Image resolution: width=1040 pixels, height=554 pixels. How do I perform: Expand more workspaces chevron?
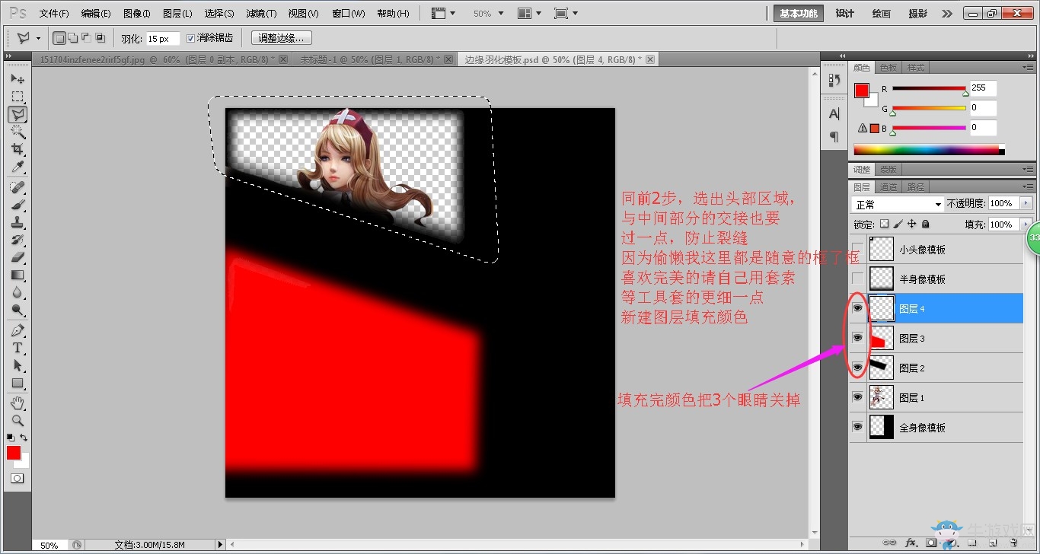(x=946, y=14)
